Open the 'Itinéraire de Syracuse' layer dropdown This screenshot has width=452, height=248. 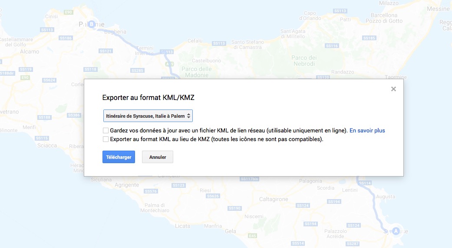148,116
